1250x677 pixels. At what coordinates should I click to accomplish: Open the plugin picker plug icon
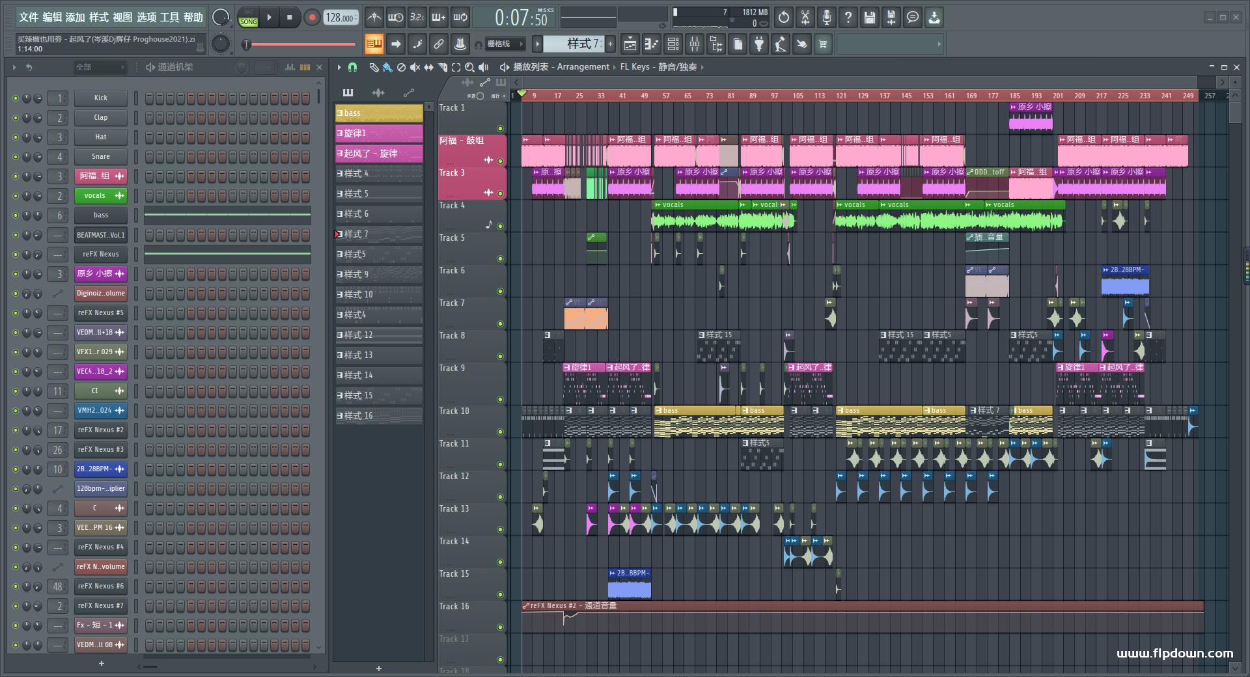[x=759, y=44]
